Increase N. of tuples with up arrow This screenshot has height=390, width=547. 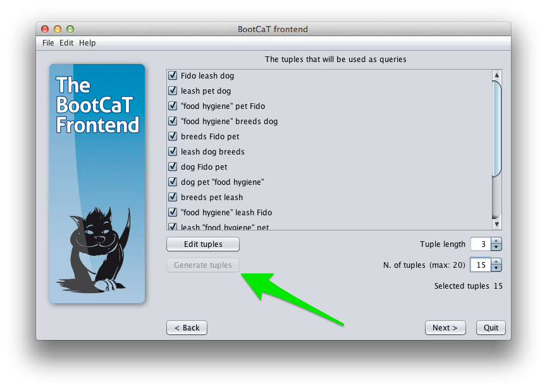click(496, 261)
